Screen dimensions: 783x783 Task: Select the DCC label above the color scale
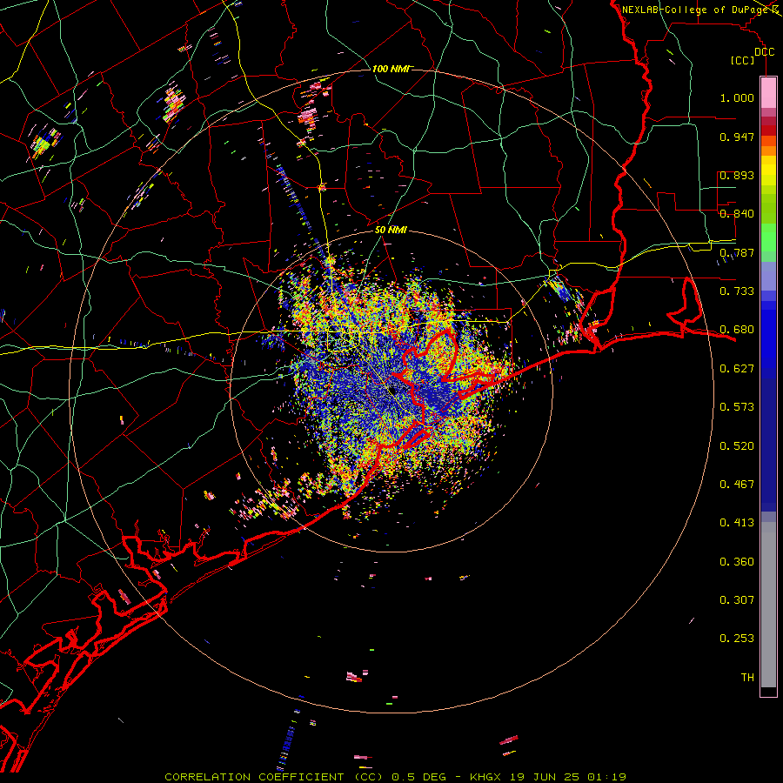764,52
